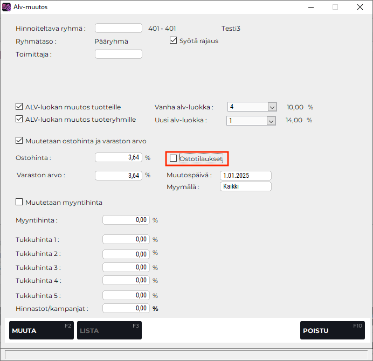The height and width of the screenshot is (361, 373).
Task: Click the Hinnastot/kampanjat percentage field
Action: pos(126,308)
